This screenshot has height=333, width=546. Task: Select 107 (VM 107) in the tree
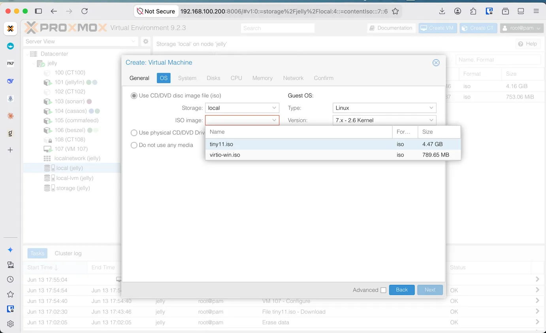[71, 149]
